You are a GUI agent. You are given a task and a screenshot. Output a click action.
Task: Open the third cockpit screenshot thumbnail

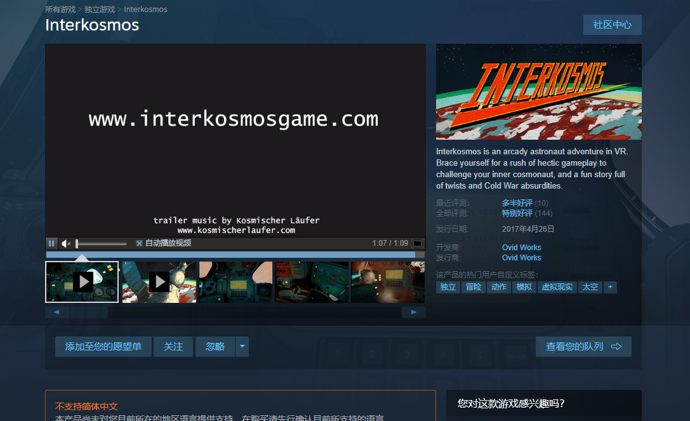(236, 282)
